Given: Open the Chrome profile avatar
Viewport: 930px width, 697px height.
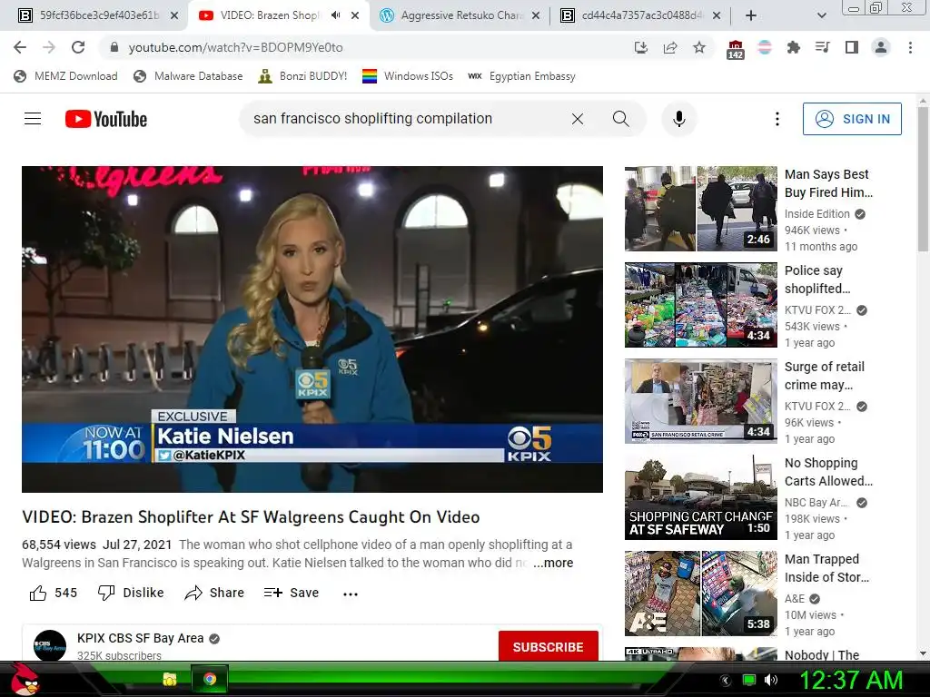Looking at the screenshot, I should click(881, 47).
